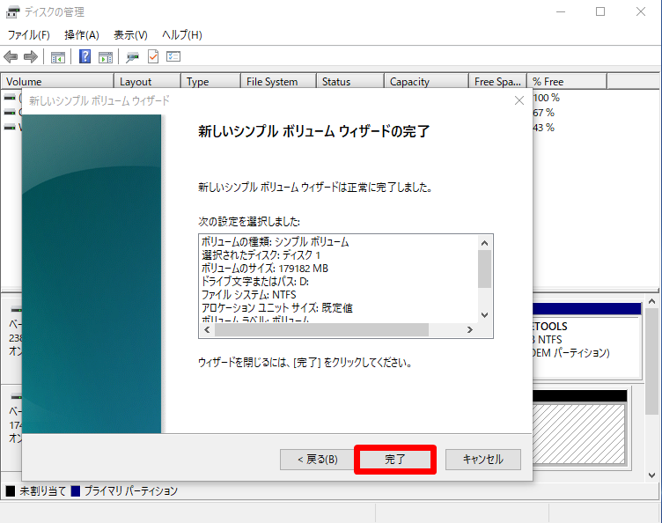This screenshot has height=523, width=662.
Task: Click the drive connect toolbar icon
Action: [133, 56]
